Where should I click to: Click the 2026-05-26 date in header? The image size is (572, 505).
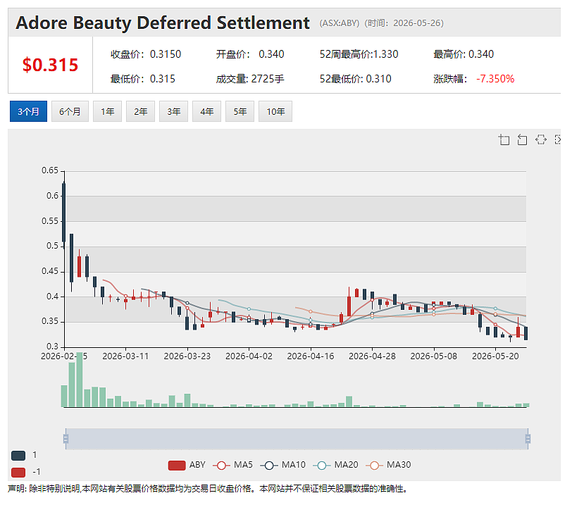[x=418, y=23]
